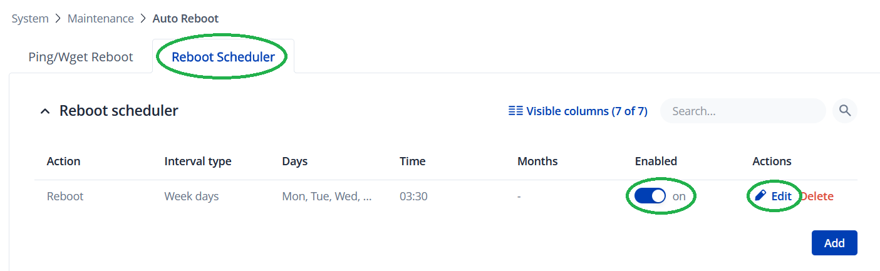880x271 pixels.
Task: Click the magnifier search icon
Action: pos(845,111)
